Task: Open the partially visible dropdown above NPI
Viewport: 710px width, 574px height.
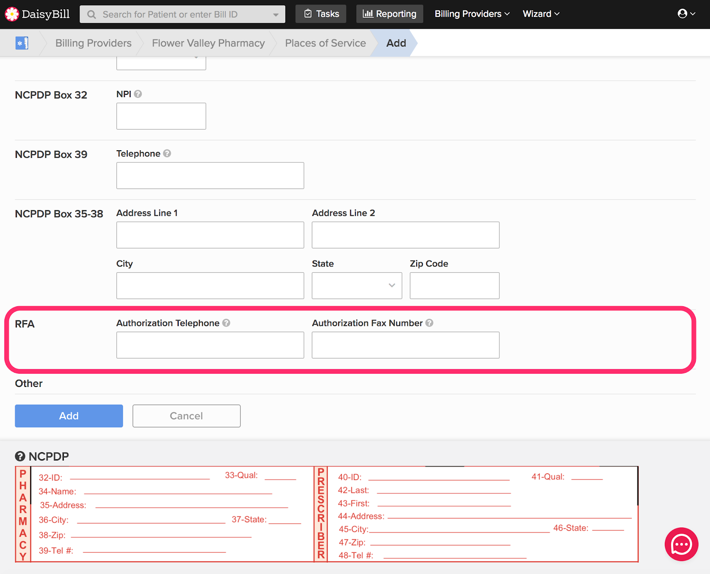Action: [161, 63]
